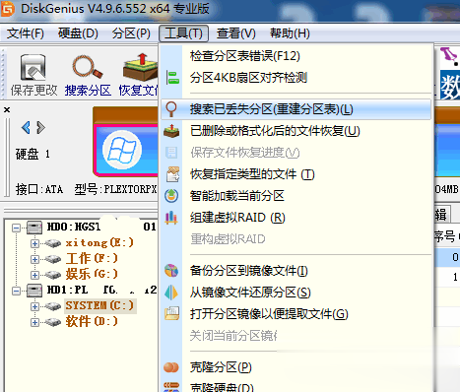Expand the xitong(E:) partition node
Image resolution: width=460 pixels, height=392 pixels.
click(34, 243)
